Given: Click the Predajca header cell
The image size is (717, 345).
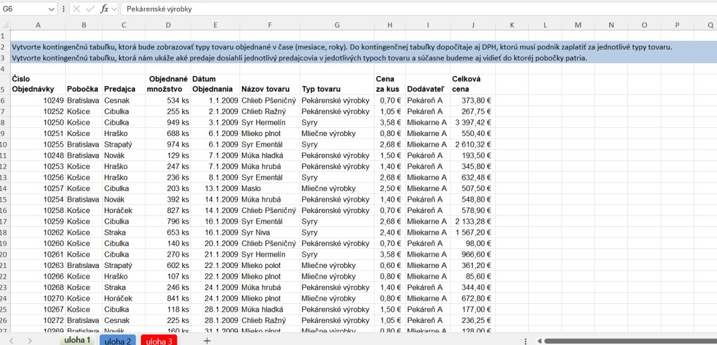Looking at the screenshot, I should [124, 84].
